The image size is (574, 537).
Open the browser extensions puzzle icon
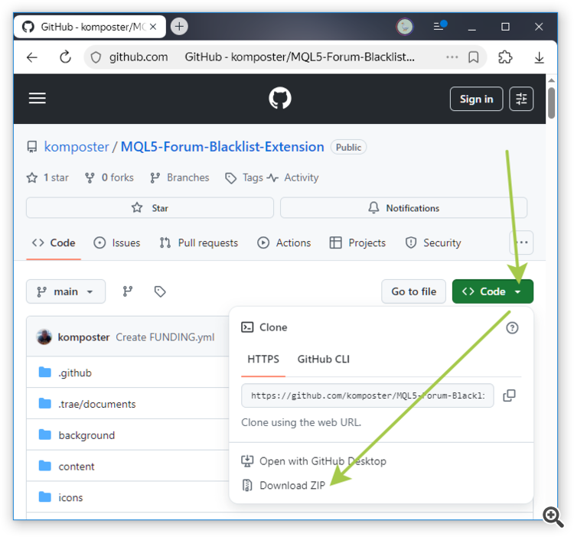(x=505, y=57)
